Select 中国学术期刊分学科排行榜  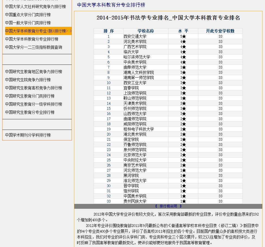click(28, 135)
